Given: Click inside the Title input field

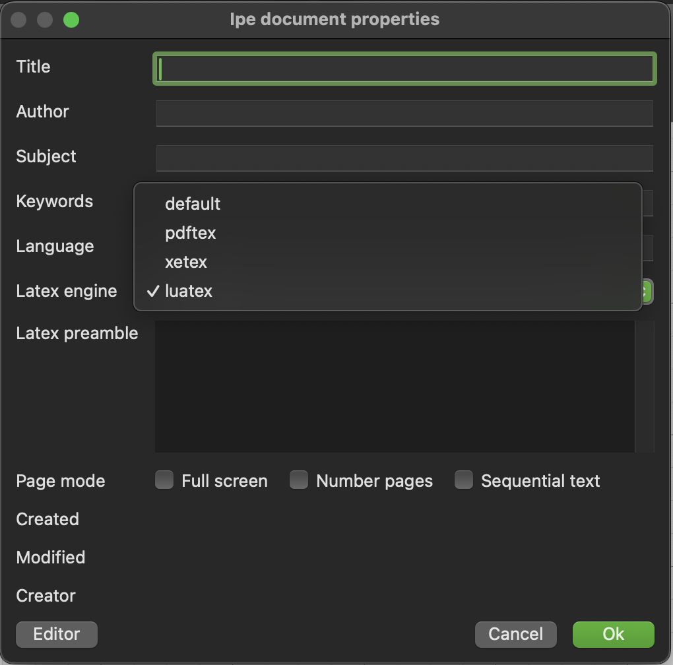Looking at the screenshot, I should point(404,68).
